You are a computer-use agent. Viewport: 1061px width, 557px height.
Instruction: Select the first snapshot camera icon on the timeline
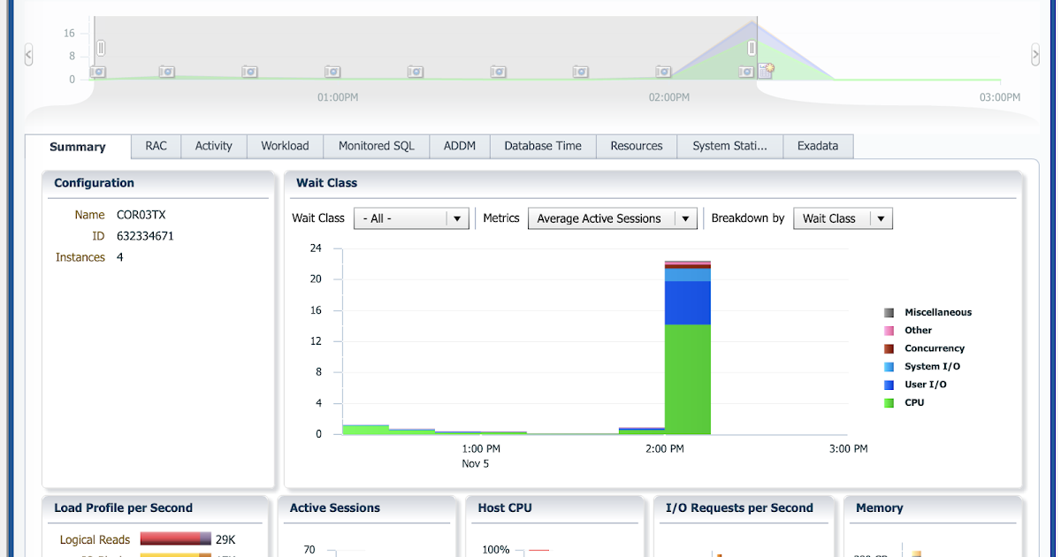(99, 72)
